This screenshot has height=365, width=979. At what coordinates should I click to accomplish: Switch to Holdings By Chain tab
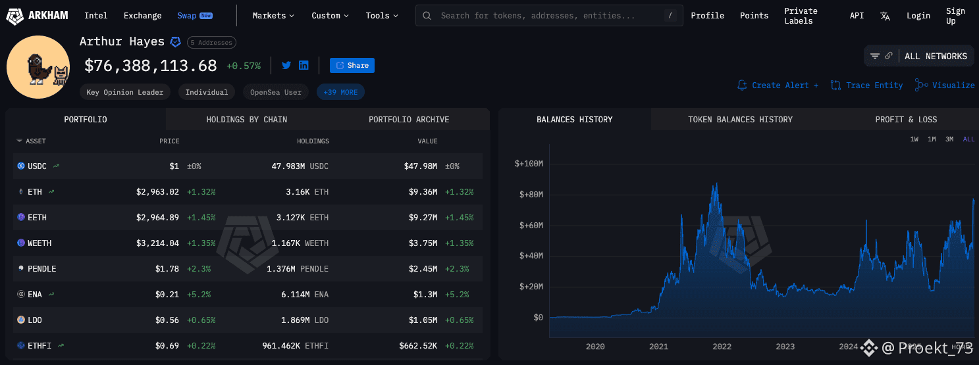coord(247,120)
